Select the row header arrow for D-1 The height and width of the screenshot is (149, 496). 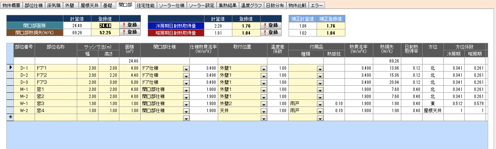coord(10,68)
